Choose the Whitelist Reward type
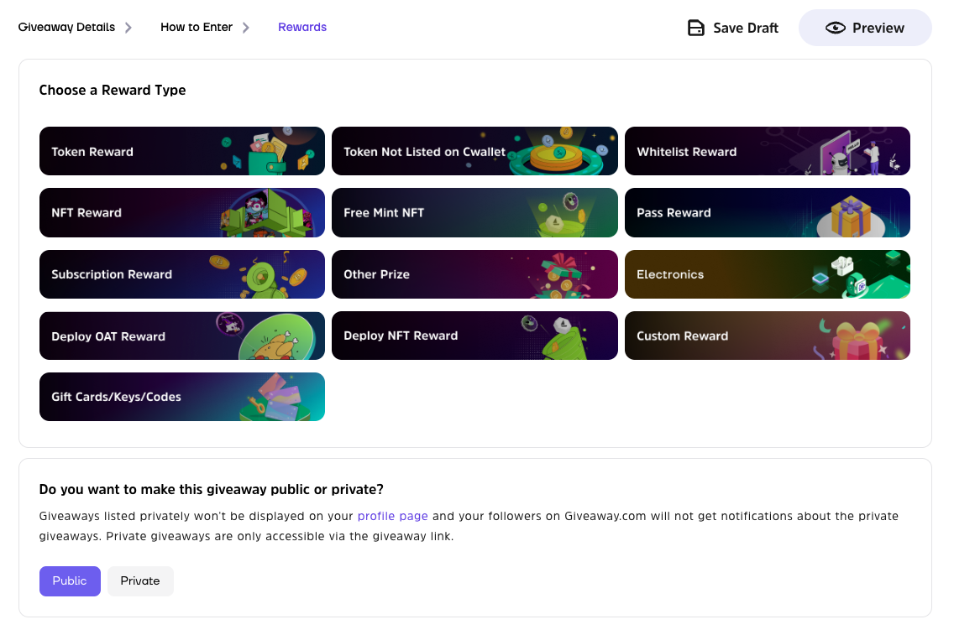 tap(768, 151)
